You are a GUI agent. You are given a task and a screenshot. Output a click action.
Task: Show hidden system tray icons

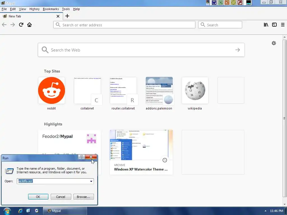point(265,211)
